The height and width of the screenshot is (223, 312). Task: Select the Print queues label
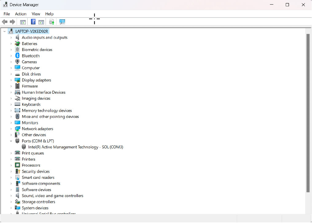(x=33, y=153)
